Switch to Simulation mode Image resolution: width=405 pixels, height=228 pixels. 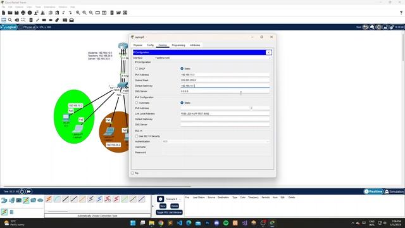[x=394, y=191]
